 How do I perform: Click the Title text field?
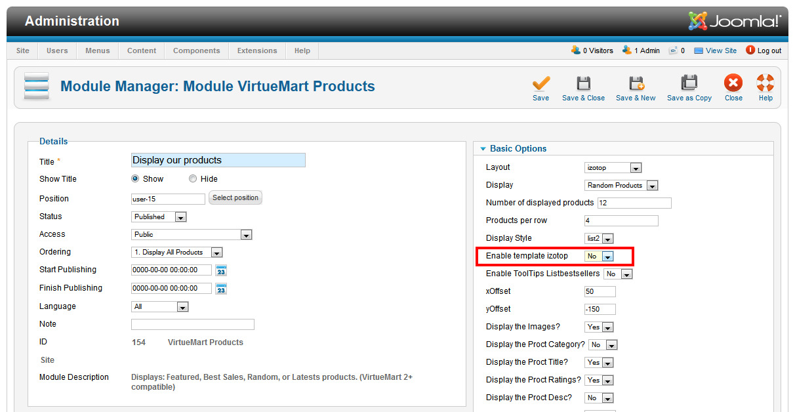(x=218, y=160)
